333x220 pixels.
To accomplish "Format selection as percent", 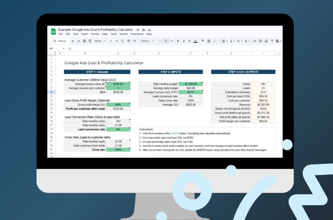I will [117, 41].
